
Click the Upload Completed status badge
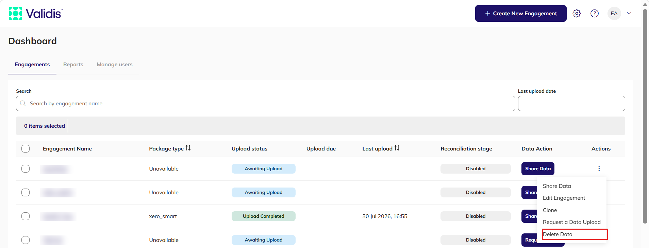coord(264,216)
